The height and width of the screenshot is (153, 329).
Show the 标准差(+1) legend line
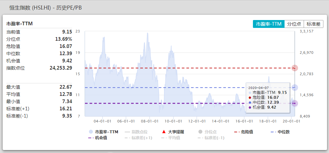(138, 138)
